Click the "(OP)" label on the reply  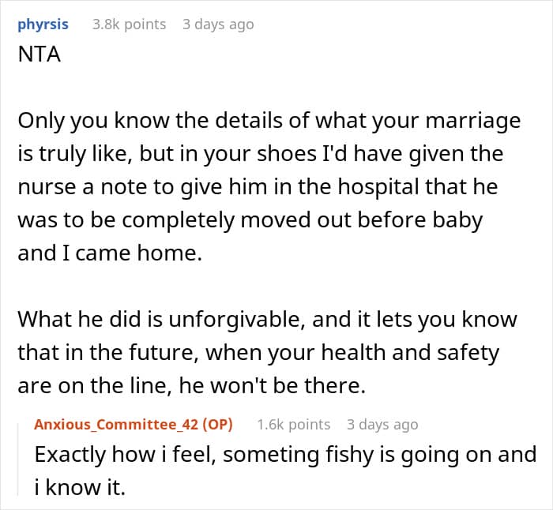click(217, 424)
